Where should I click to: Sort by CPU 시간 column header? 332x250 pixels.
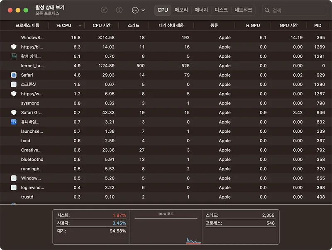click(x=102, y=25)
